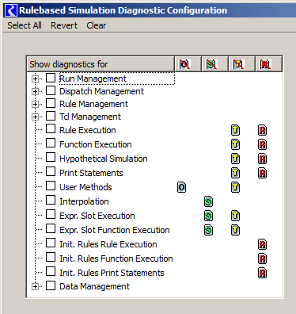
Task: Check the Run Management checkbox
Action: (x=51, y=78)
